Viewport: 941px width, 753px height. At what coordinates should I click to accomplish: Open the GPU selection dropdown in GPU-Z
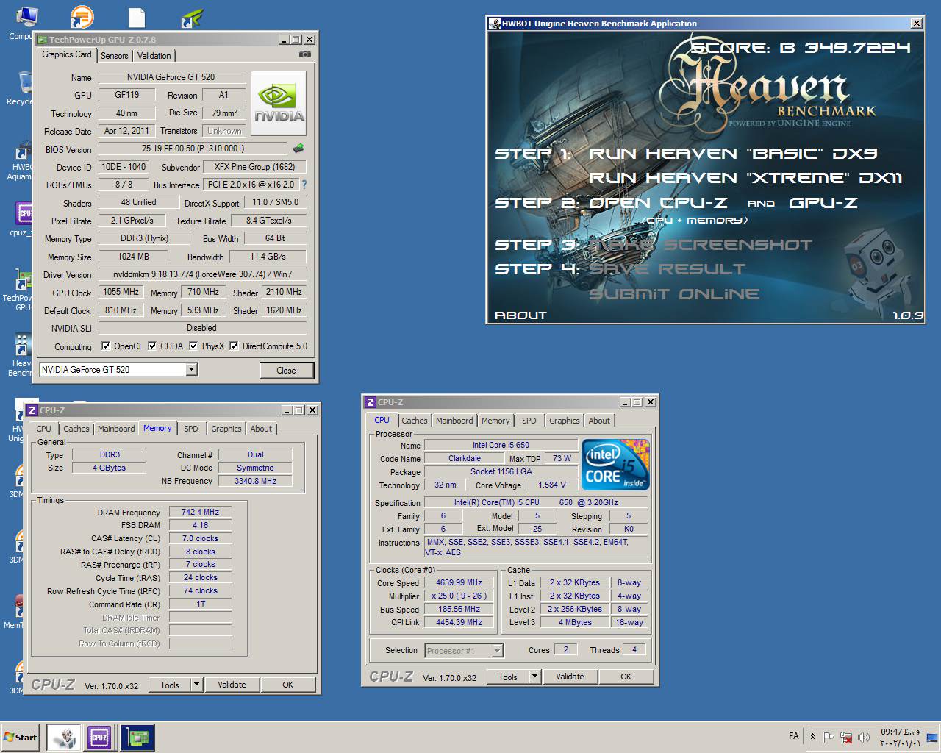pos(191,369)
